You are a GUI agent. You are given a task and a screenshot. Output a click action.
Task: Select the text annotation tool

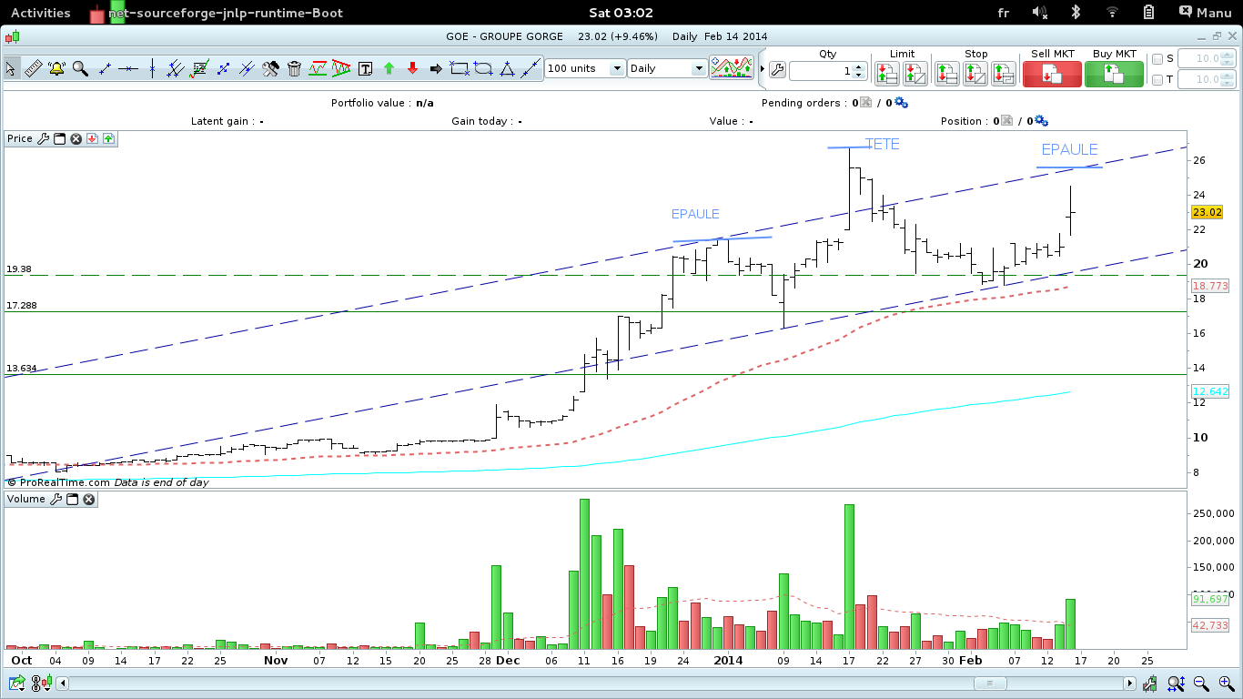(365, 68)
